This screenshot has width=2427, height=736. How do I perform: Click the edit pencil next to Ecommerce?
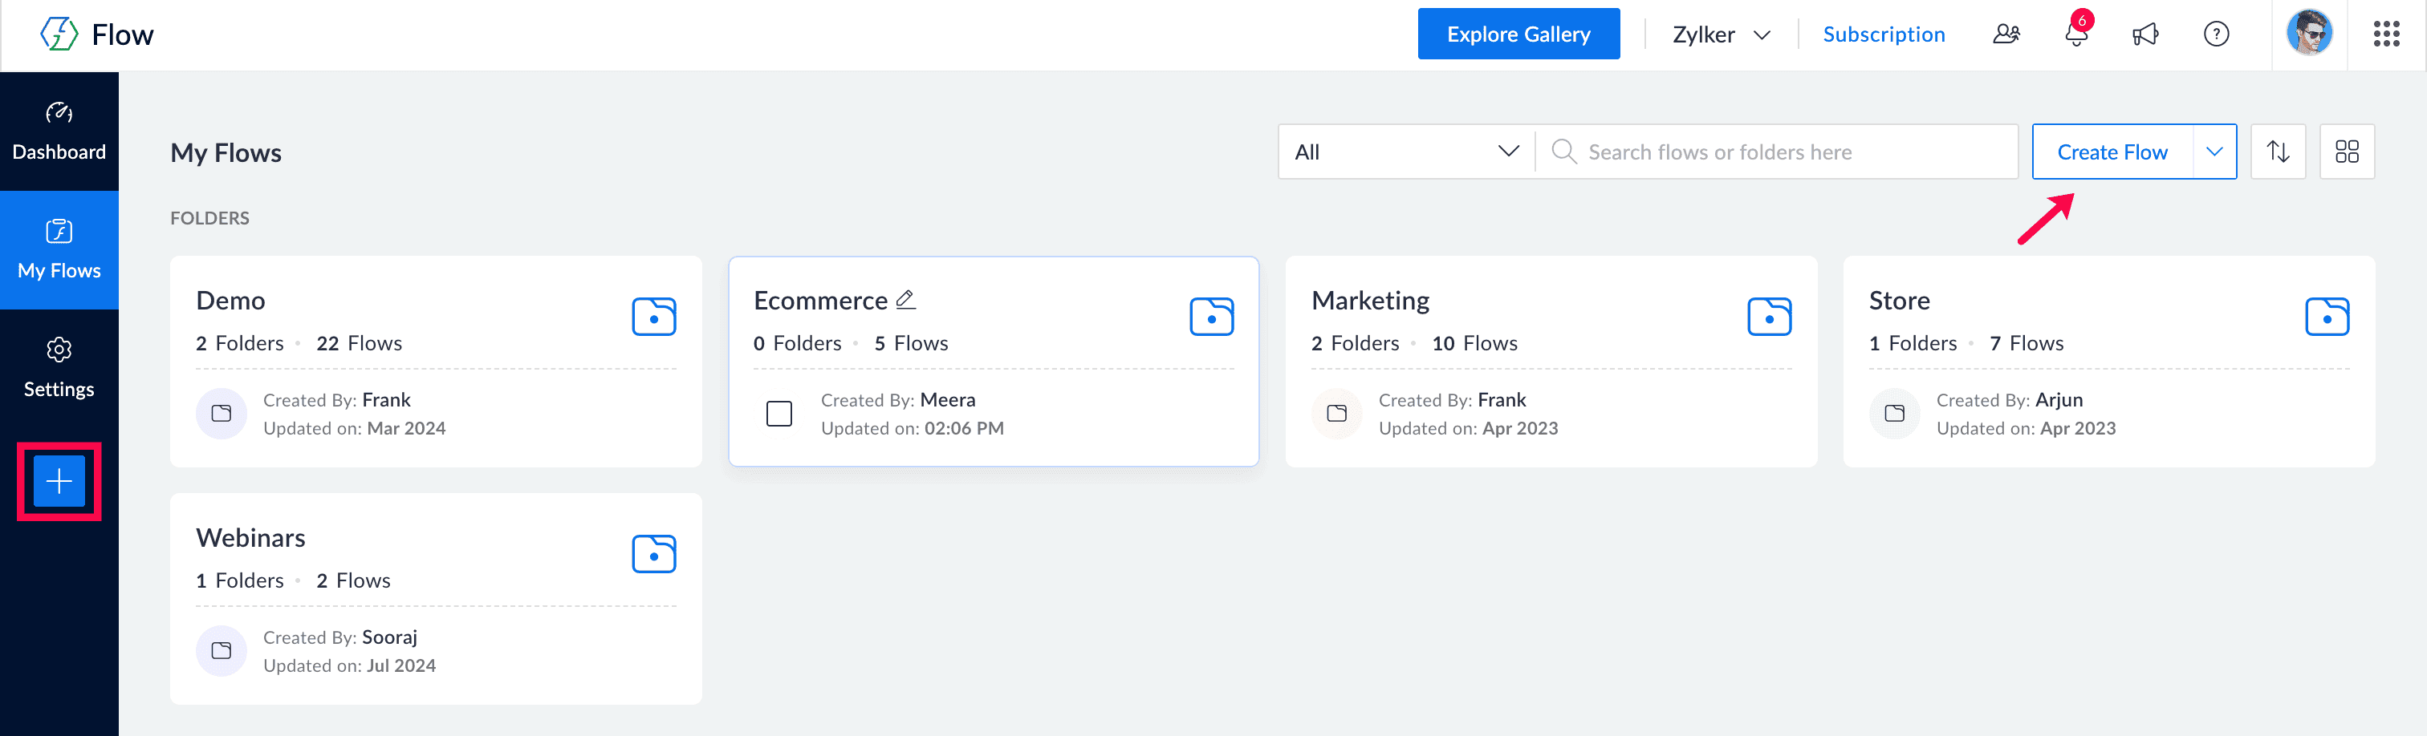pyautogui.click(x=905, y=299)
